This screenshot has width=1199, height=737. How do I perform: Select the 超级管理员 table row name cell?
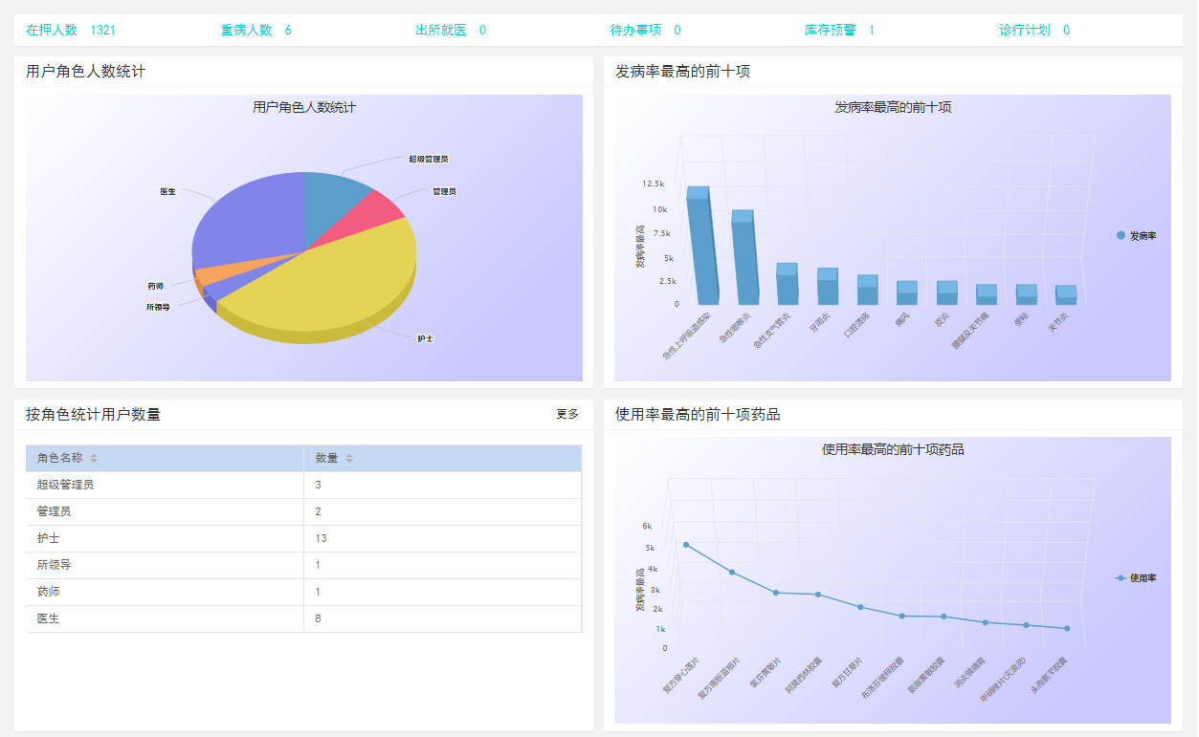[165, 485]
